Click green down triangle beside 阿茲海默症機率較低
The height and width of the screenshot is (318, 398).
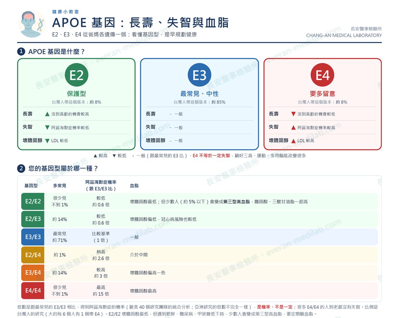tap(47, 128)
